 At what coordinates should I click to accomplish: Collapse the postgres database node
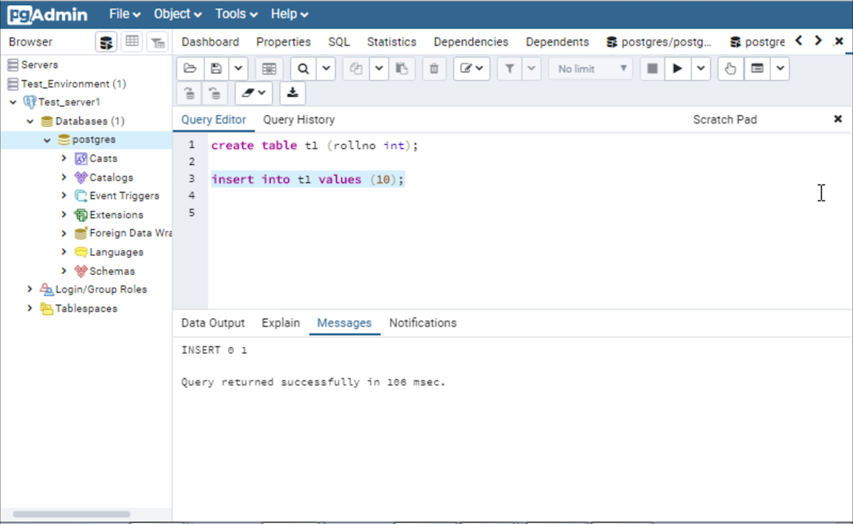pos(47,140)
